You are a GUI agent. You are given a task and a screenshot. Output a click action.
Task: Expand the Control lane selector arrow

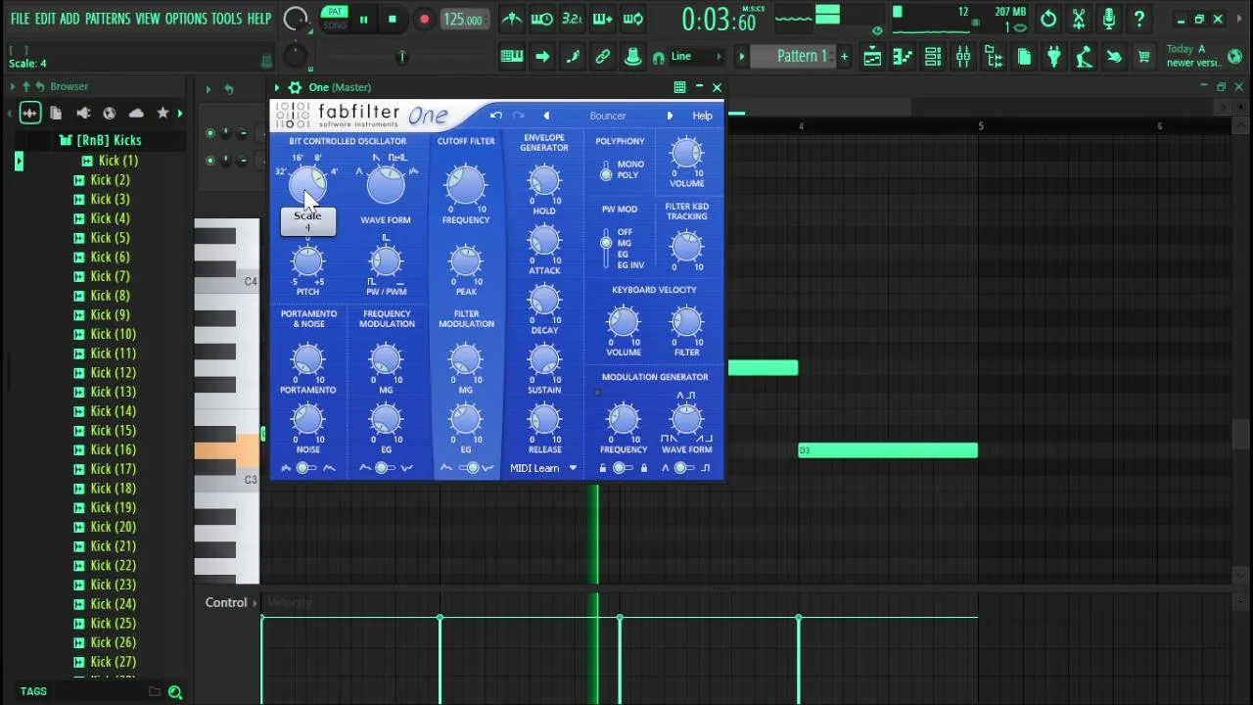(x=255, y=603)
